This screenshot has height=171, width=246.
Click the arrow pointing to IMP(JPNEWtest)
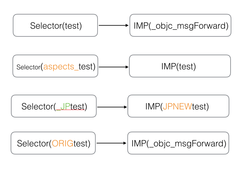point(112,107)
